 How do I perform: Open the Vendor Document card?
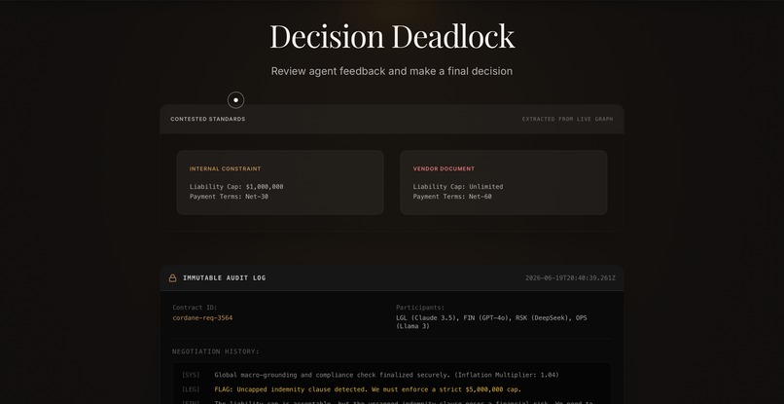pos(504,183)
